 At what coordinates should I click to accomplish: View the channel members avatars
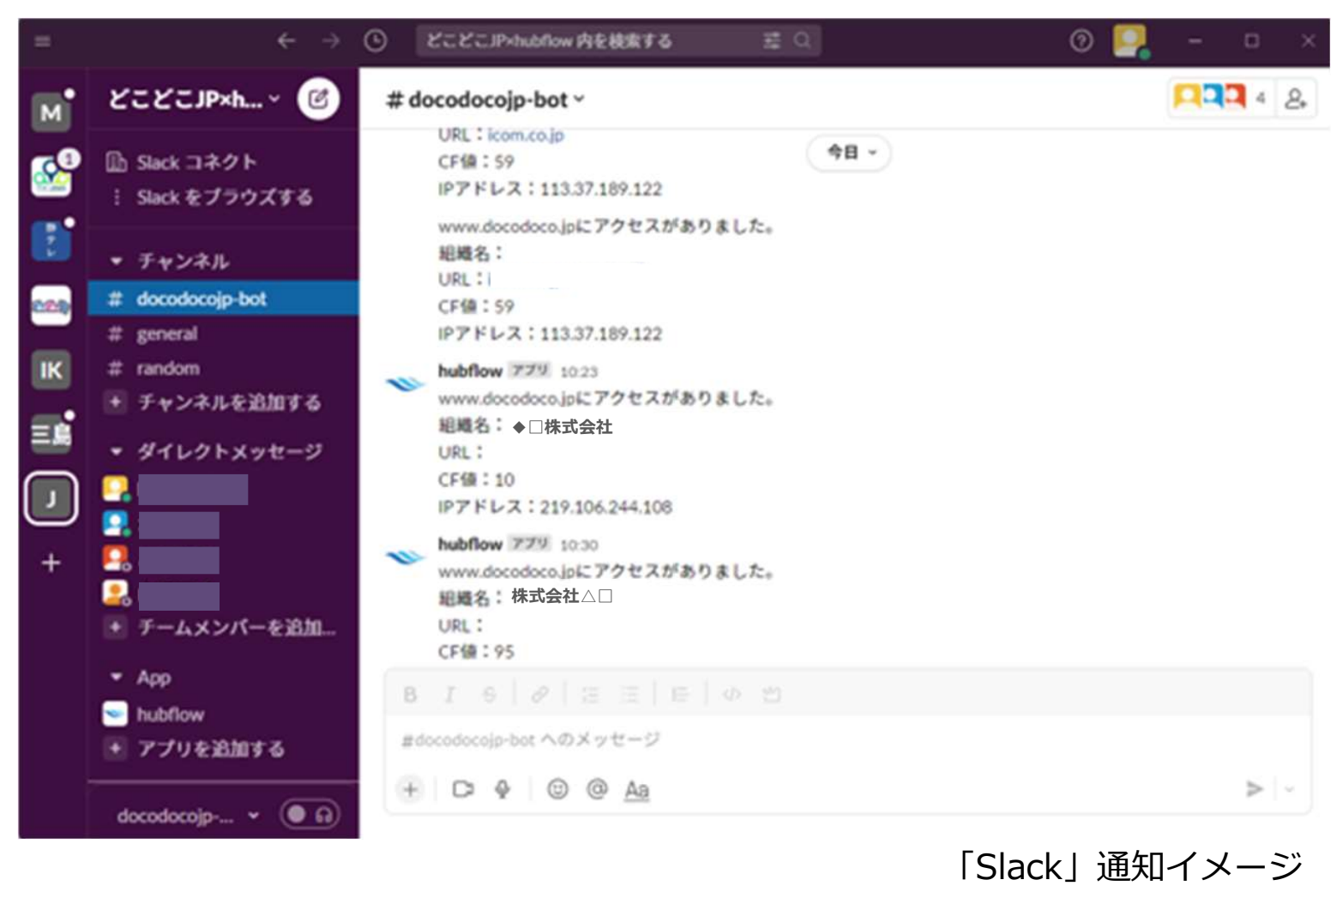coord(1220,98)
